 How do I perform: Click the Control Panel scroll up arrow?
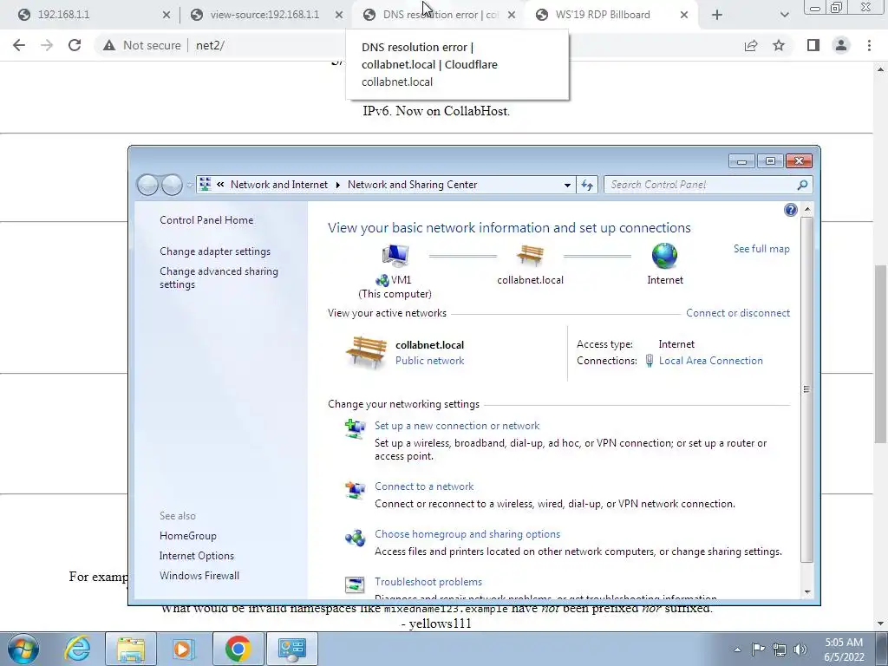807,210
